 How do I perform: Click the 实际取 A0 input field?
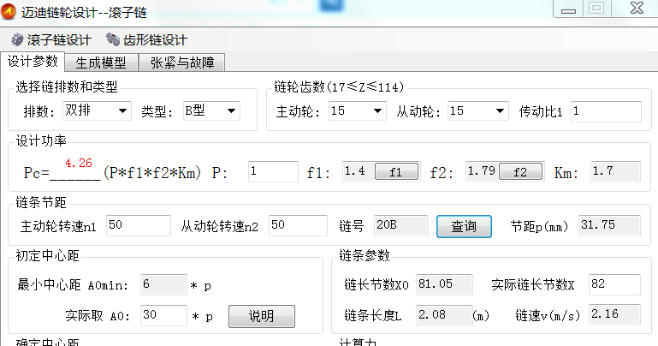click(x=163, y=315)
